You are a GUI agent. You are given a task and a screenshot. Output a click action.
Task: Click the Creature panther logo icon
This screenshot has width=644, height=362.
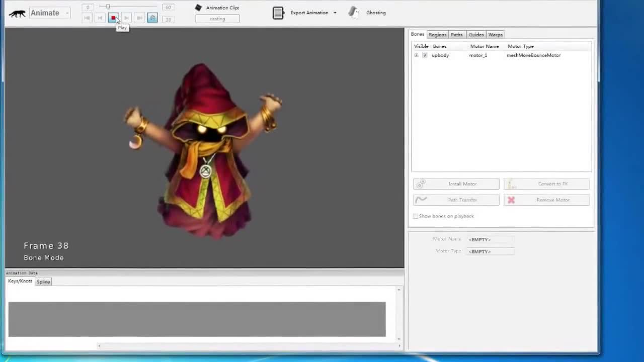point(17,14)
